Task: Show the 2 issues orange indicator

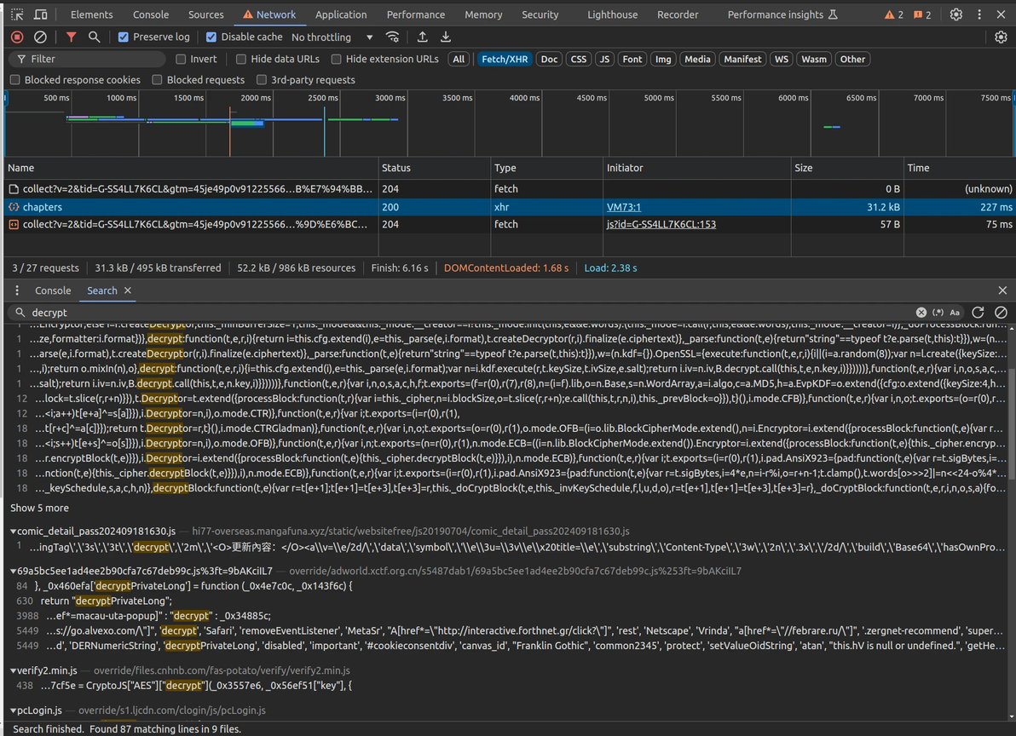Action: click(923, 14)
